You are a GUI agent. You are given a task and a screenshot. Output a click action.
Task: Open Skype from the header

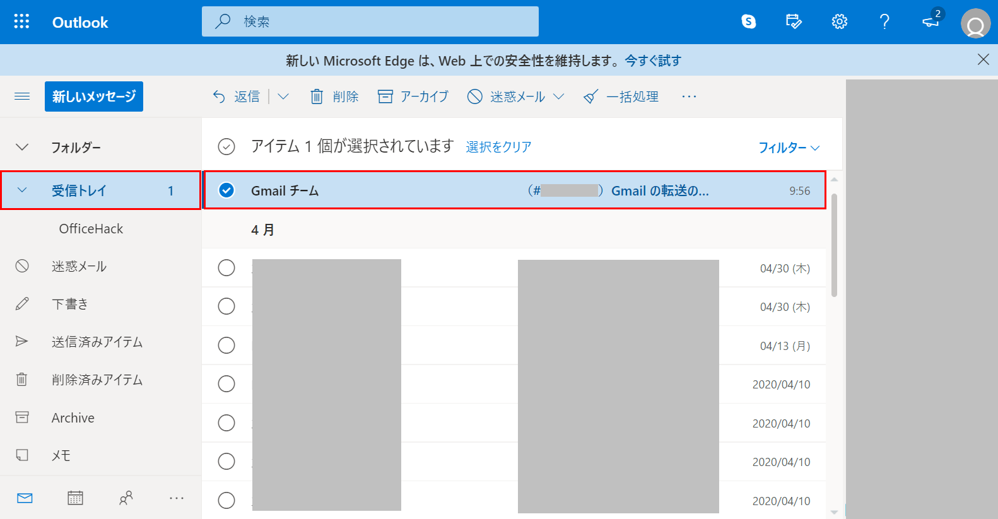tap(748, 22)
